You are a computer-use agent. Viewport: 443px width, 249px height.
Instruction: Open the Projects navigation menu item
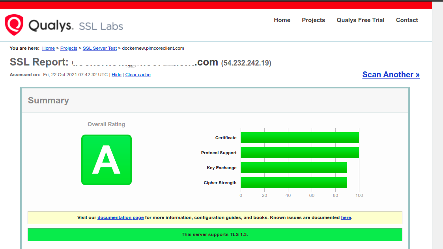[x=313, y=20]
